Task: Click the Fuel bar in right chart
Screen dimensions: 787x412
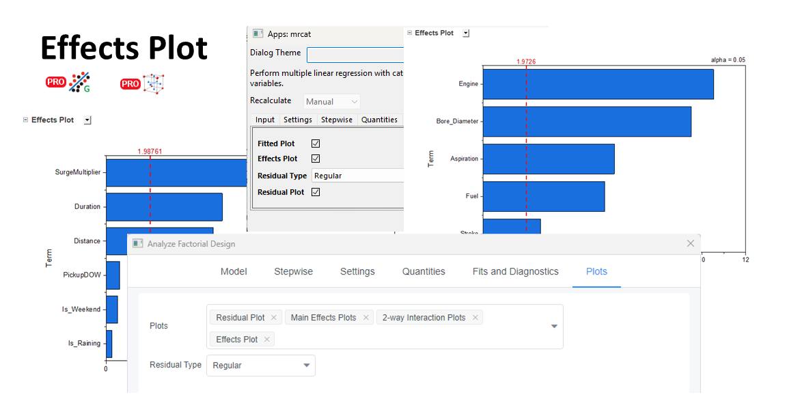Action: tap(544, 196)
